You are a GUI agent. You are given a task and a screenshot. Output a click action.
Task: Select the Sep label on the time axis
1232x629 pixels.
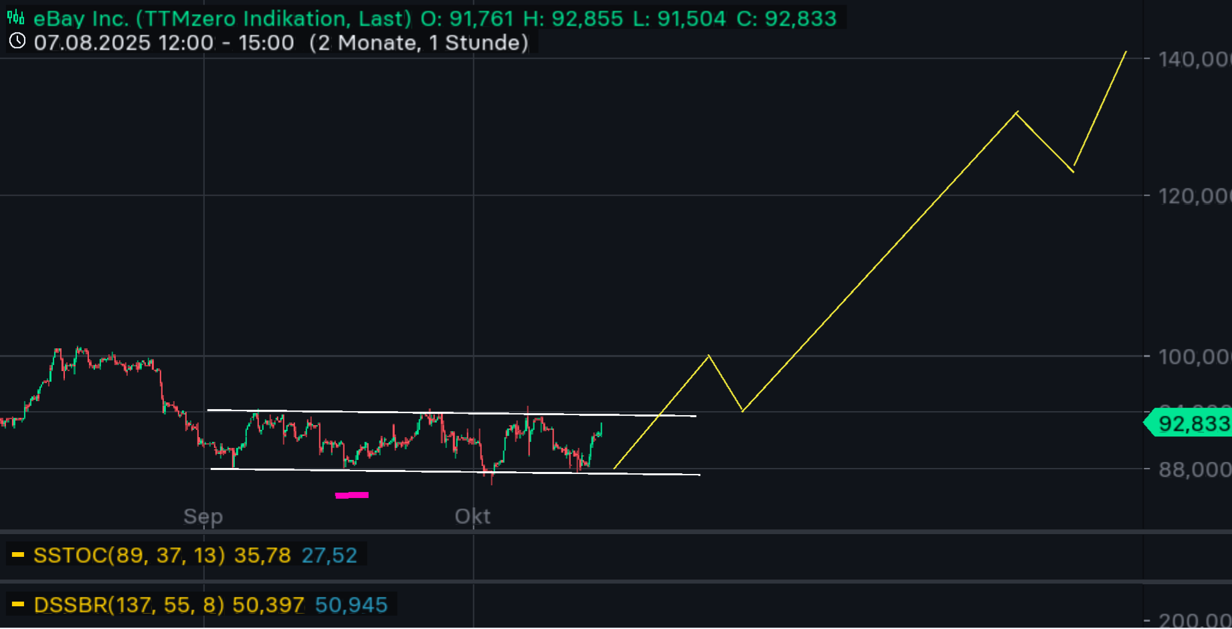[203, 516]
